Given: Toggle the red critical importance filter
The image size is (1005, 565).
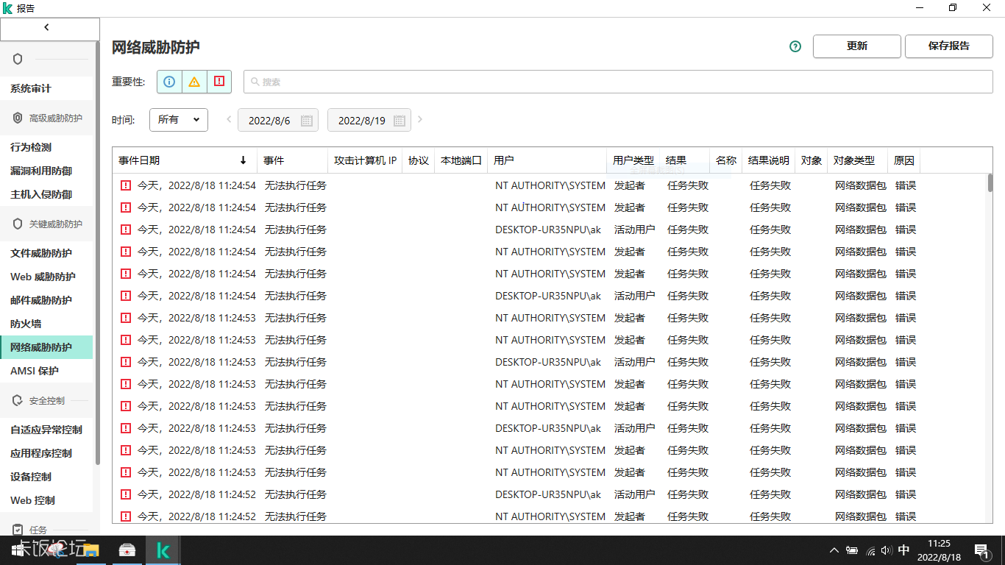Looking at the screenshot, I should [x=219, y=82].
